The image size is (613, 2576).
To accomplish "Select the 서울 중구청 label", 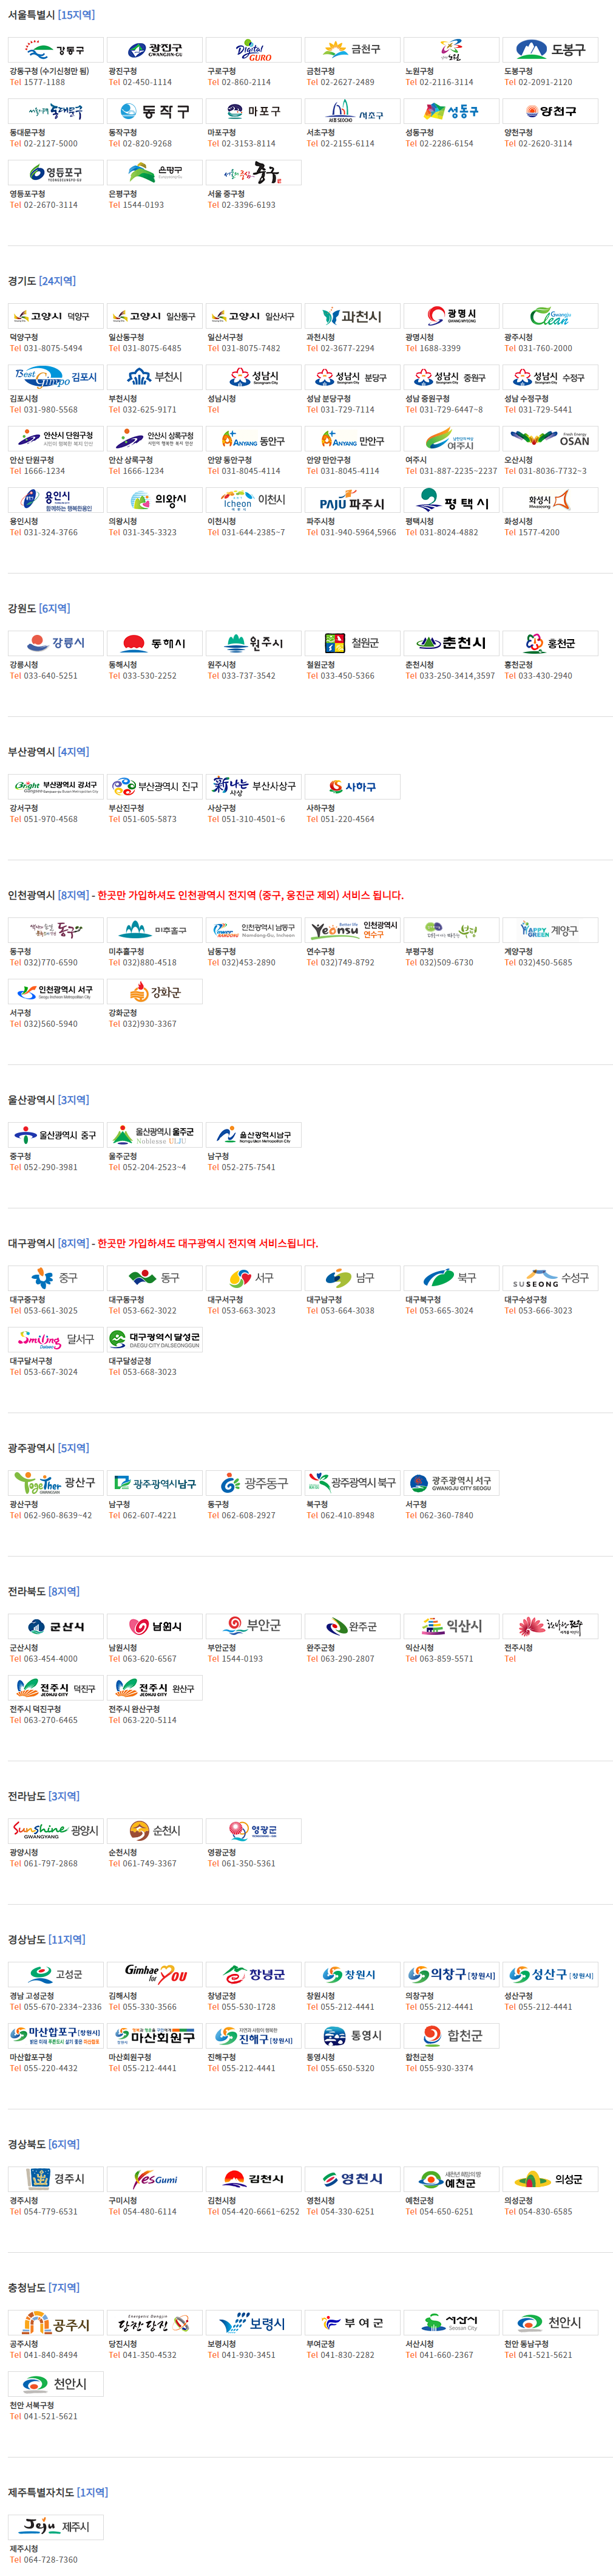I will (x=226, y=194).
